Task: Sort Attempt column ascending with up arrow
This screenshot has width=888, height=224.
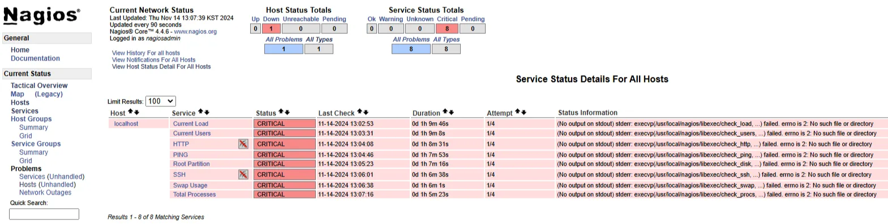Action: tap(517, 112)
